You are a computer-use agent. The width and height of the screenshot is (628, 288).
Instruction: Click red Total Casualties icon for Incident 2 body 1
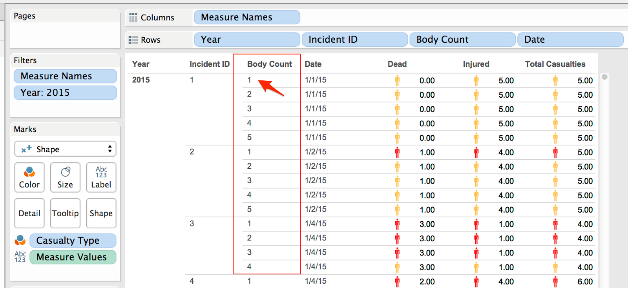[555, 152]
